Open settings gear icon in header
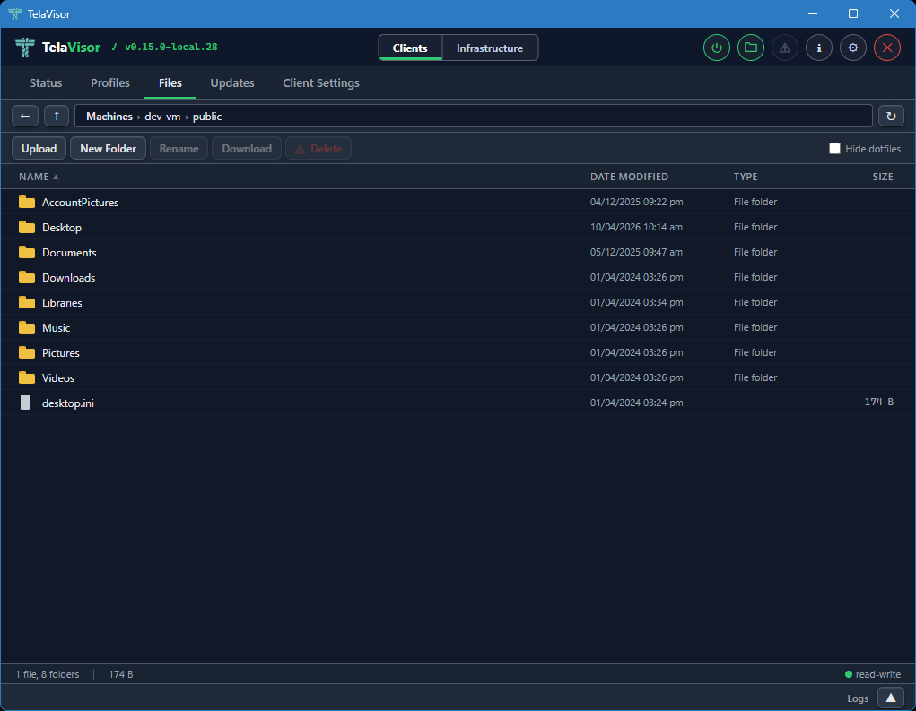The image size is (916, 711). click(853, 48)
